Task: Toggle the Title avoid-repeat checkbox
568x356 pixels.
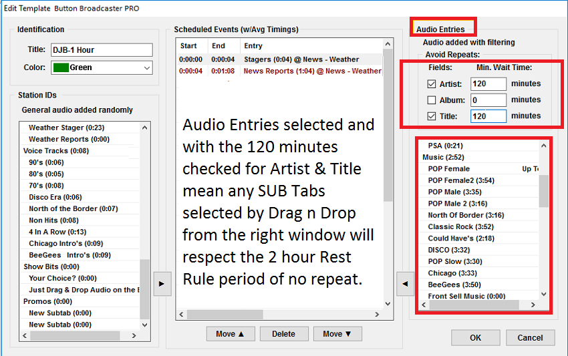Action: click(x=432, y=116)
